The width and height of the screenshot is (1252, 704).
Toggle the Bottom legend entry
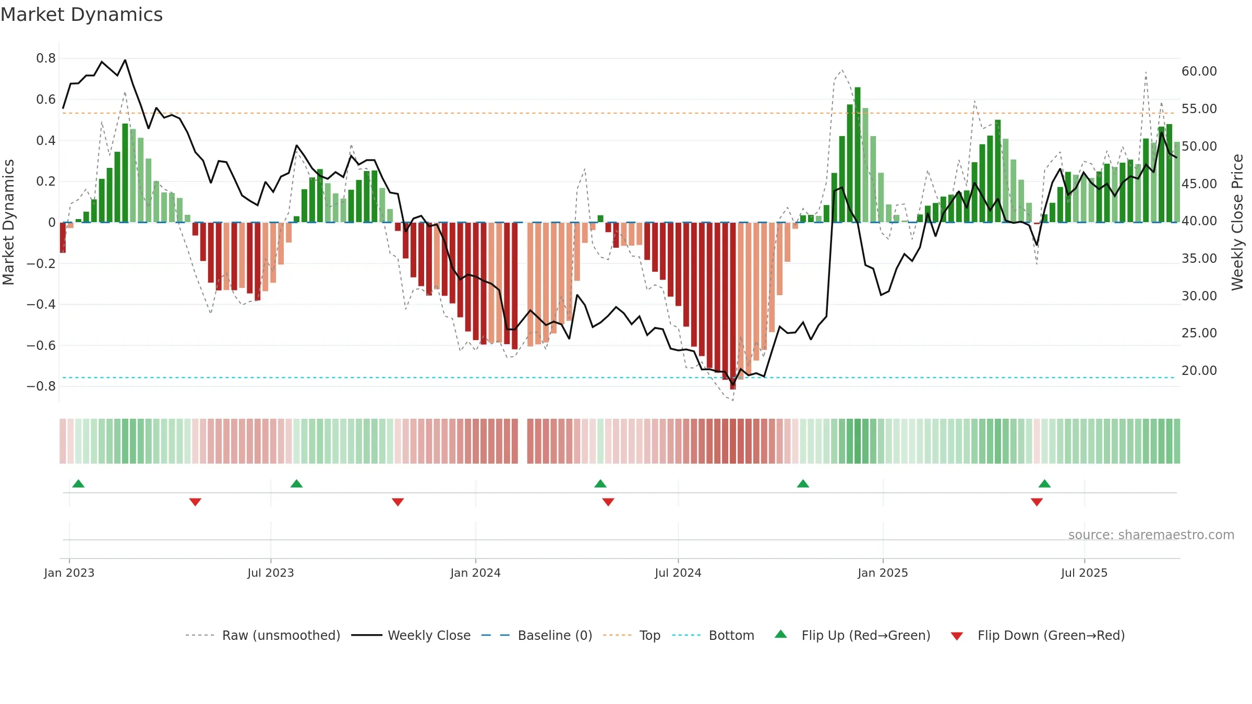tap(713, 635)
